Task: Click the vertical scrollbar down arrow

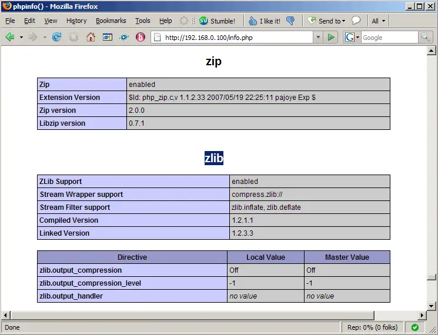Action: pyautogui.click(x=432, y=306)
